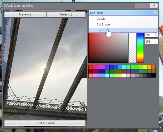The width and height of the screenshot is (163, 132).
Task: Collapse the crosshair style combo box arrow
Action: coord(155,13)
